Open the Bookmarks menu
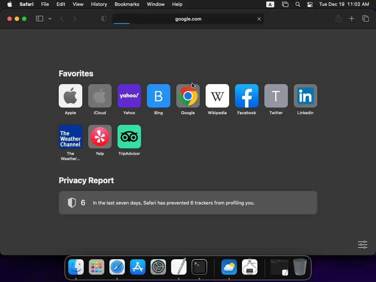This screenshot has width=376, height=282. pyautogui.click(x=127, y=4)
